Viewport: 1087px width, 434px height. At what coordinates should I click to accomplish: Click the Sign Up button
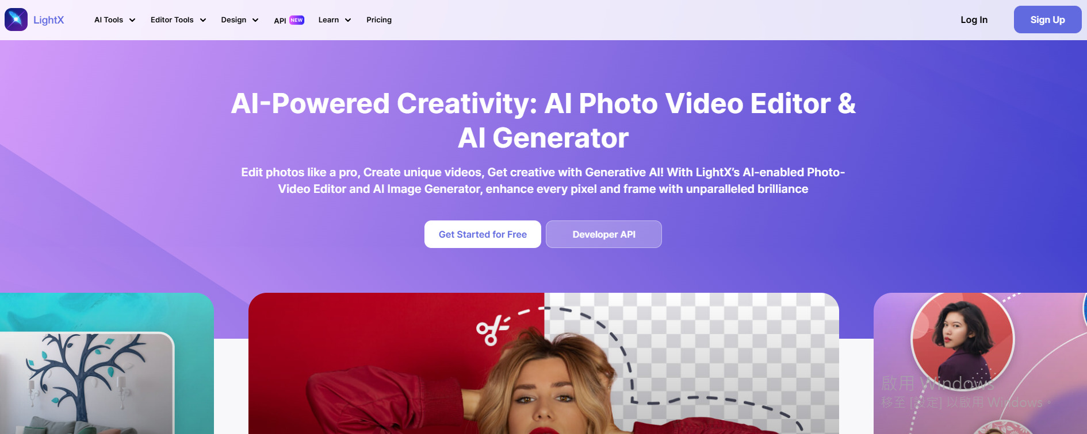(1047, 20)
